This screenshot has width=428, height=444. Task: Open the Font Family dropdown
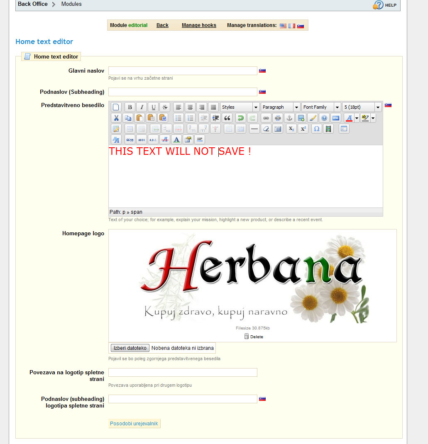[x=321, y=107]
